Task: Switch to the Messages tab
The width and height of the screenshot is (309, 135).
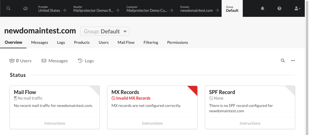Action: (x=39, y=42)
